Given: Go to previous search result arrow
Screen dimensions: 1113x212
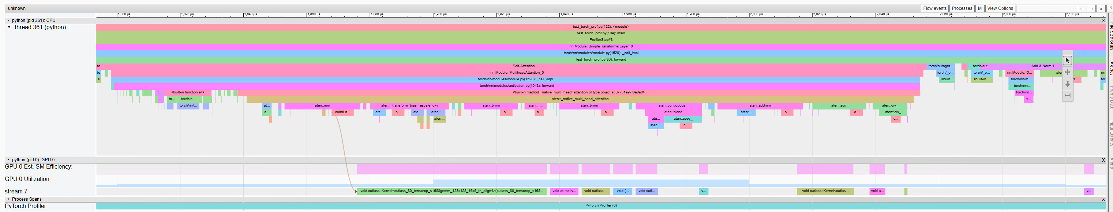Looking at the screenshot, I should click(1082, 8).
